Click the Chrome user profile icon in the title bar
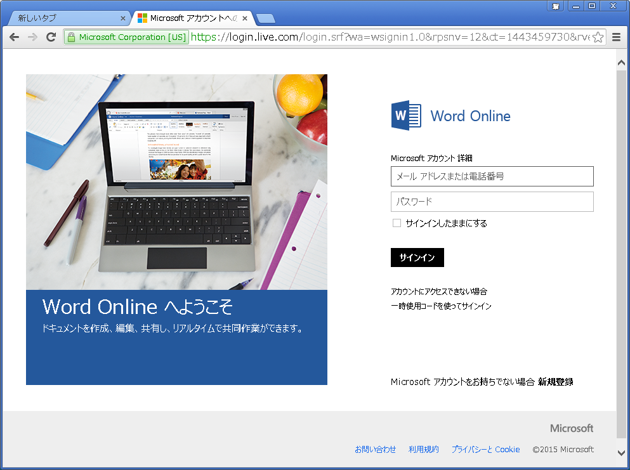The height and width of the screenshot is (470, 630). pyautogui.click(x=556, y=6)
